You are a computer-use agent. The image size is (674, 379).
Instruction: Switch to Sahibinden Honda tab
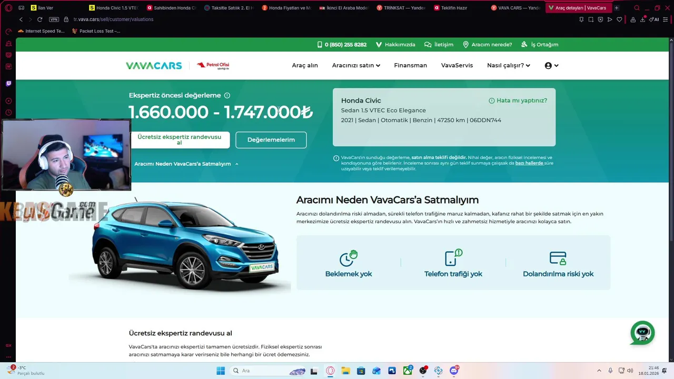171,8
